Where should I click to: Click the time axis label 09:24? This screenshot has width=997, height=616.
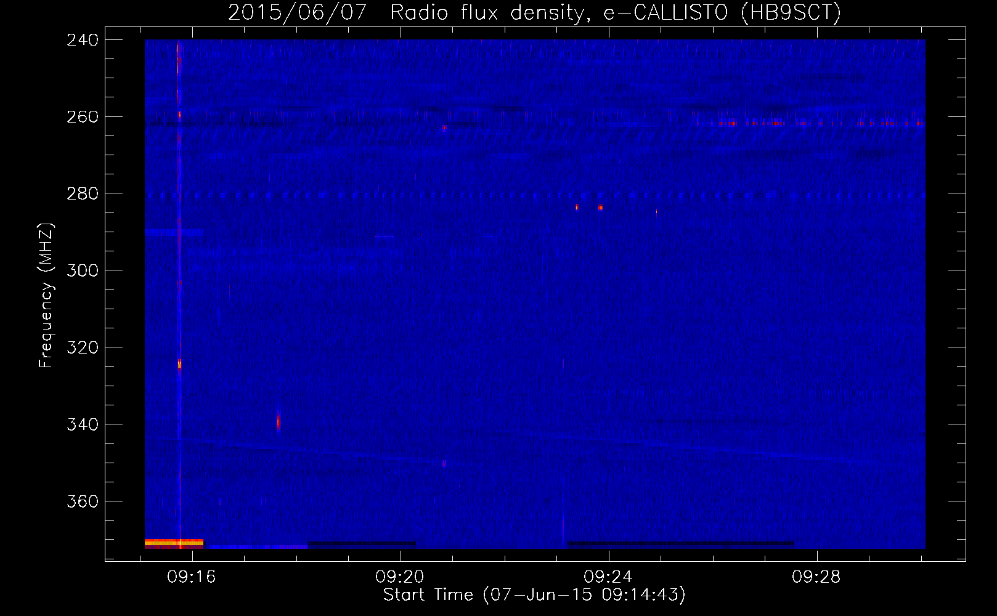(x=608, y=577)
